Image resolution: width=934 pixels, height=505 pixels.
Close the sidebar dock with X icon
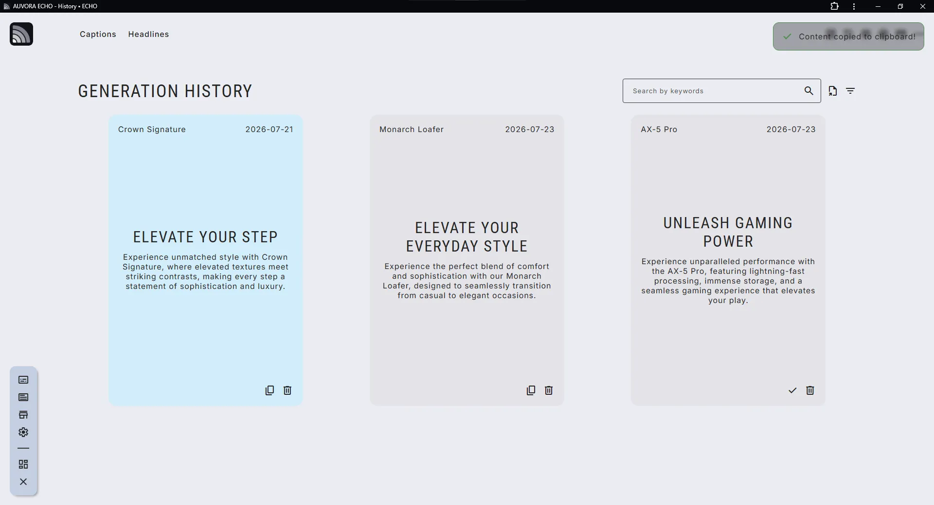pos(23,482)
